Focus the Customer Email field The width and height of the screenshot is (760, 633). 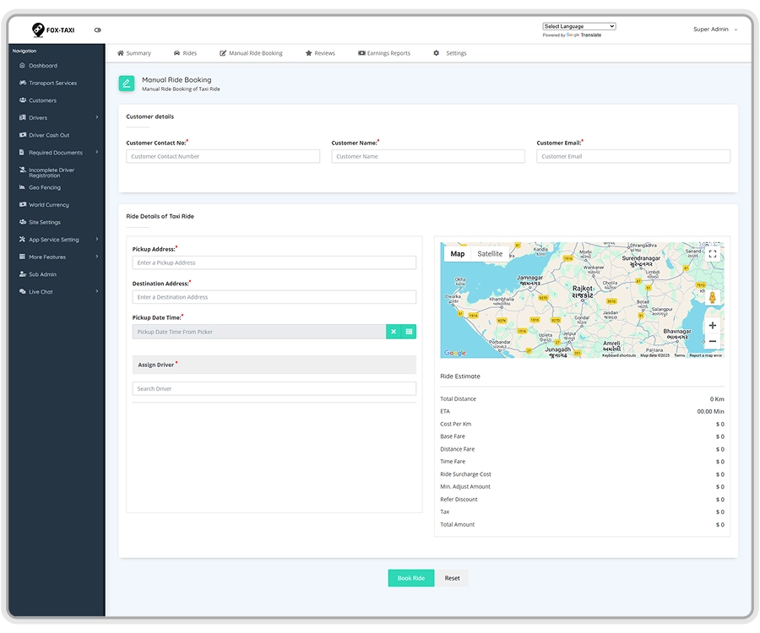[633, 156]
